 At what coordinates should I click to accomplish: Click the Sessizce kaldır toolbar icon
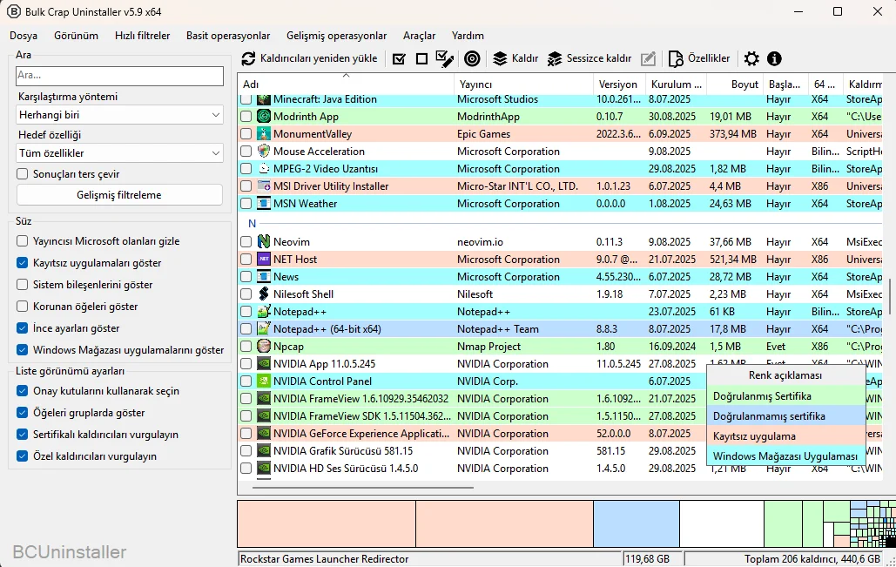(x=555, y=58)
